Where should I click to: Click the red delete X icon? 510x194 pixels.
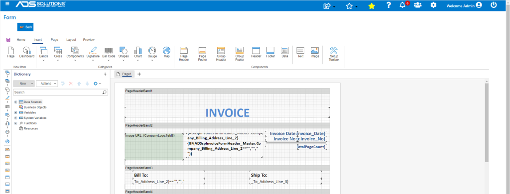[x=71, y=84]
